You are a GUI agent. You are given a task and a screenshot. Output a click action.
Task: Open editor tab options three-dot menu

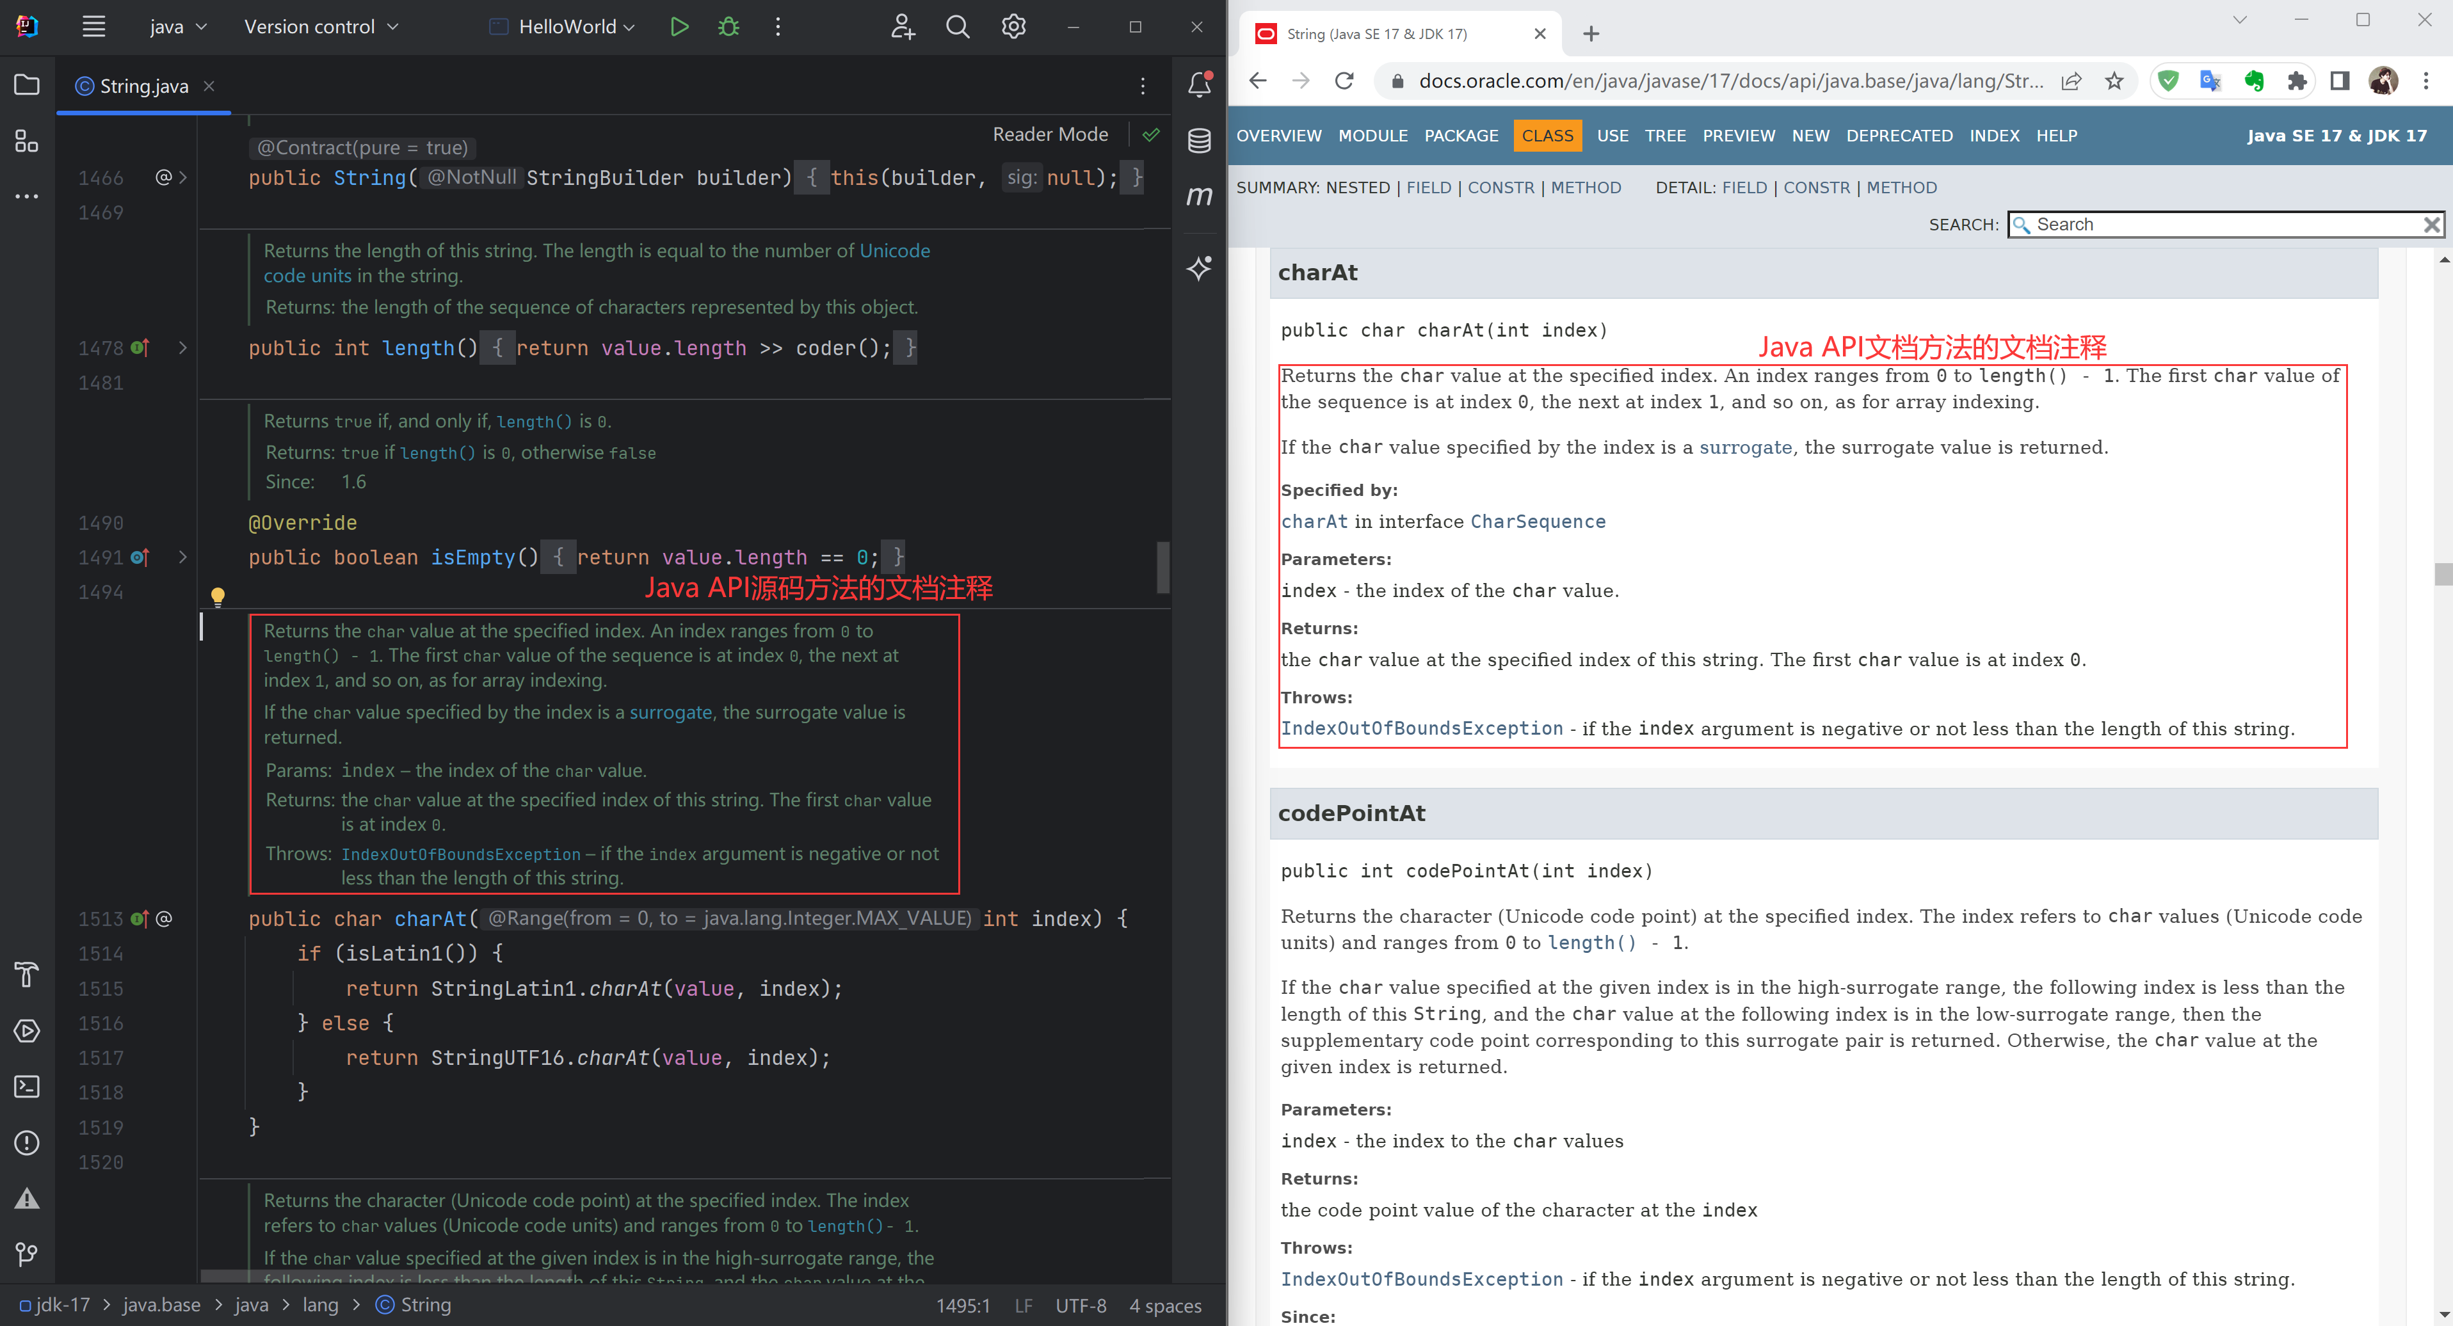pyautogui.click(x=1143, y=86)
